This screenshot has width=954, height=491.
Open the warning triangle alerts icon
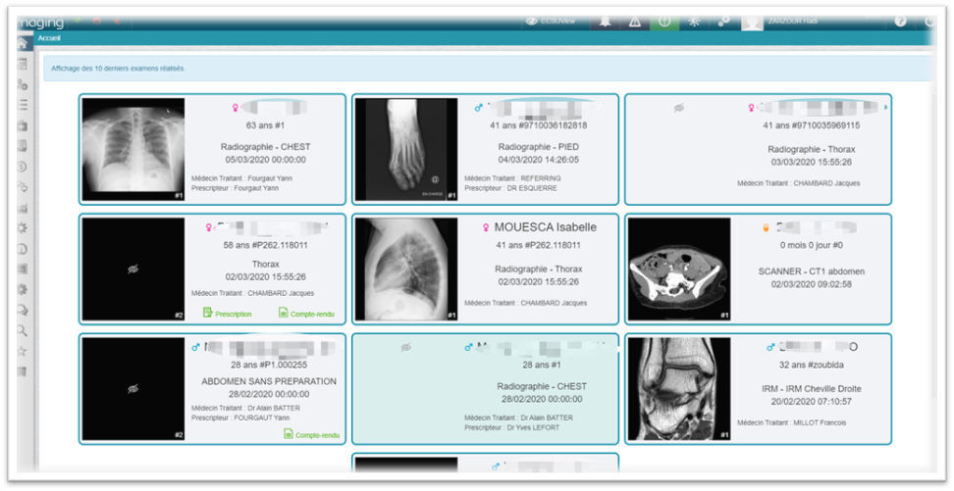(x=635, y=22)
